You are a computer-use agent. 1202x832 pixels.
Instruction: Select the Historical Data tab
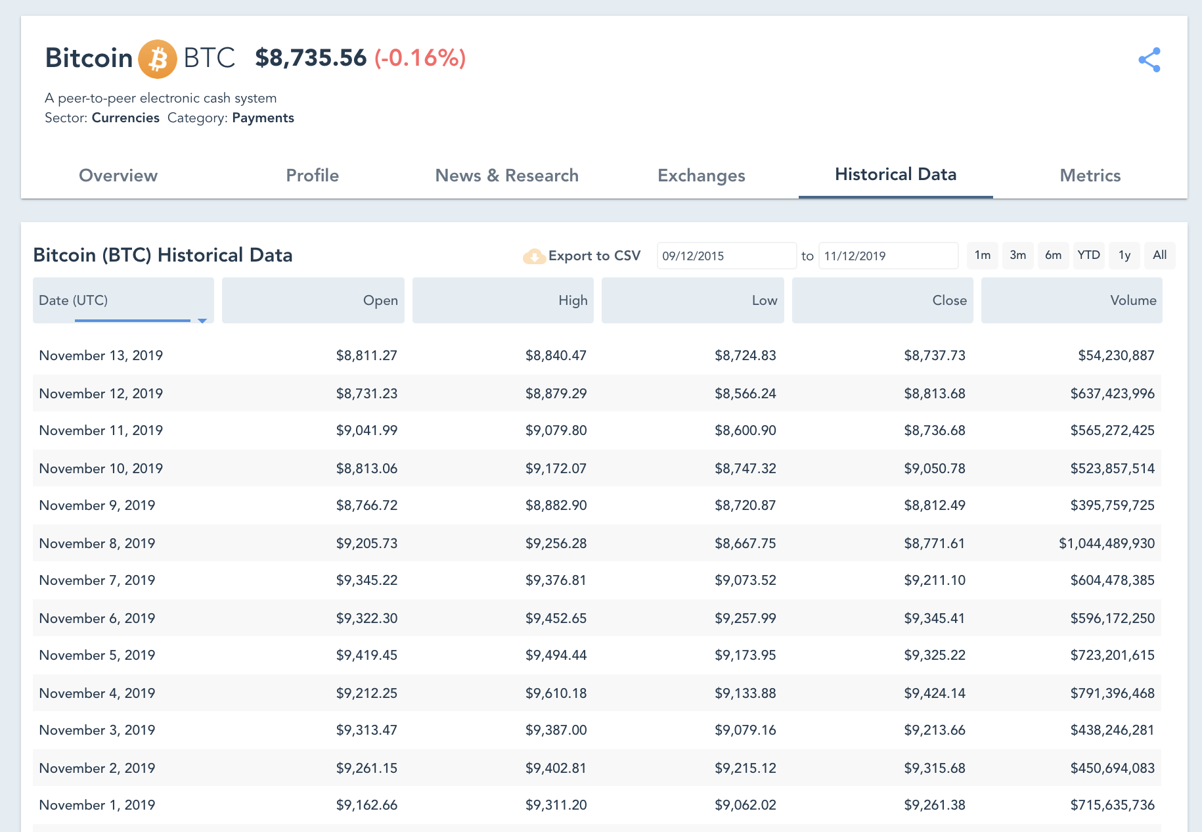tap(896, 174)
